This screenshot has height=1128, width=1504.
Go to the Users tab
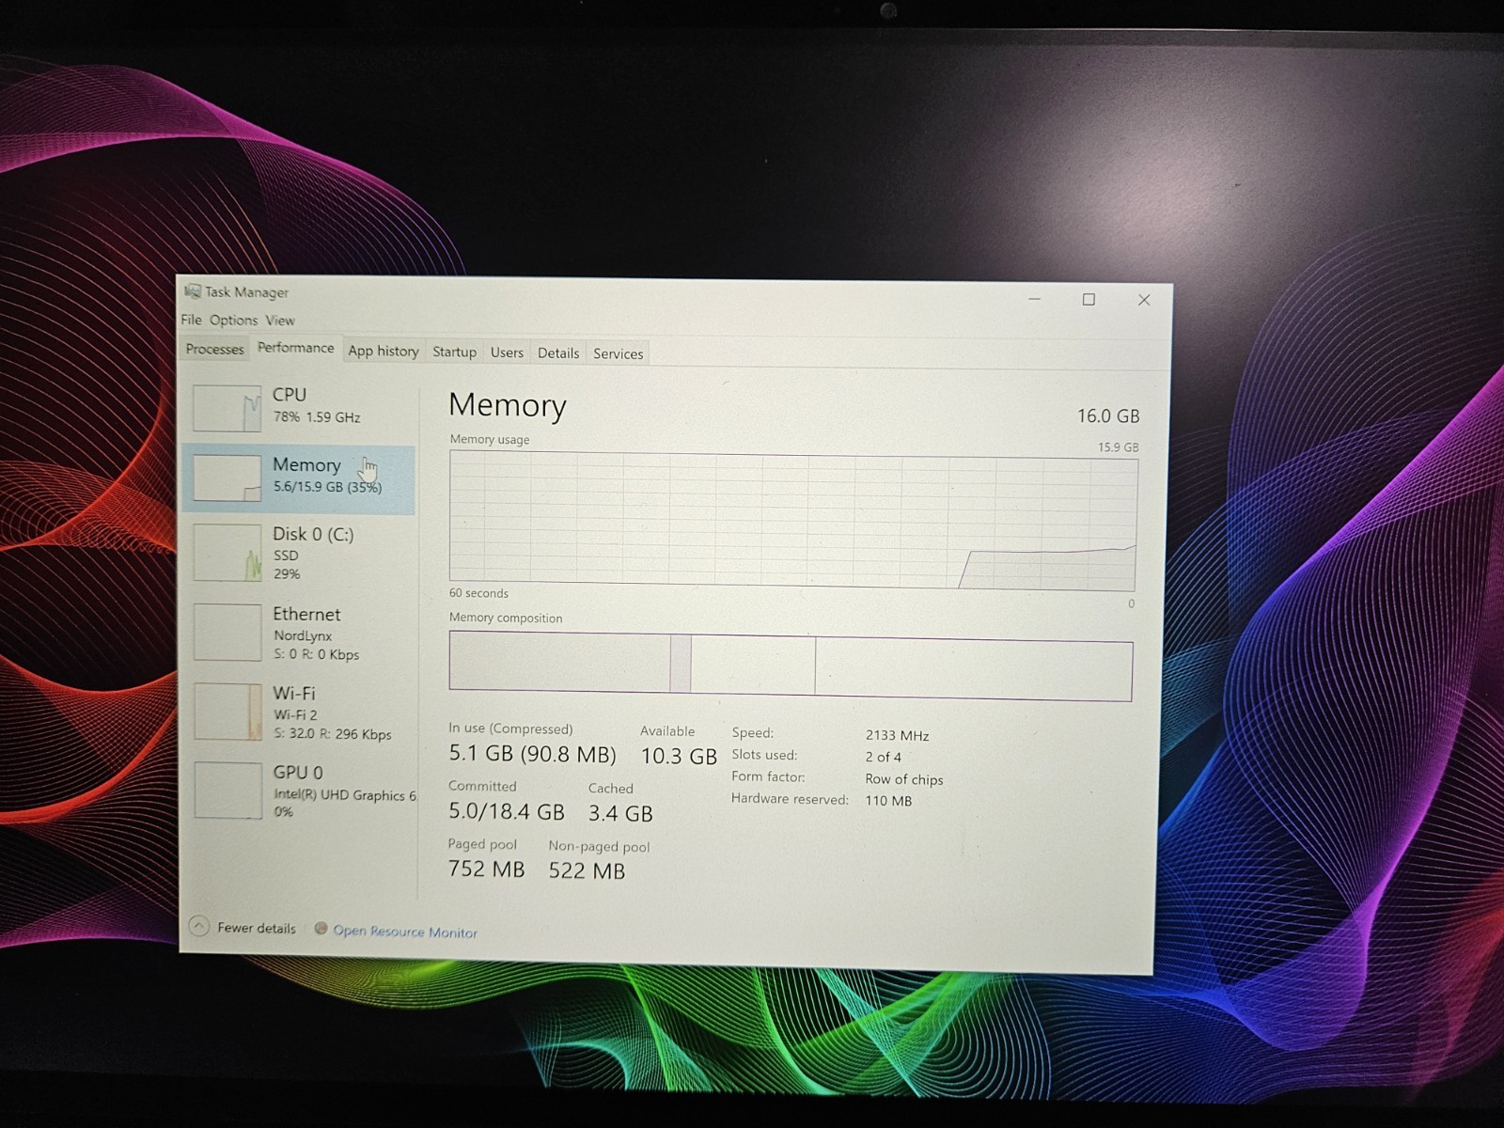[507, 352]
